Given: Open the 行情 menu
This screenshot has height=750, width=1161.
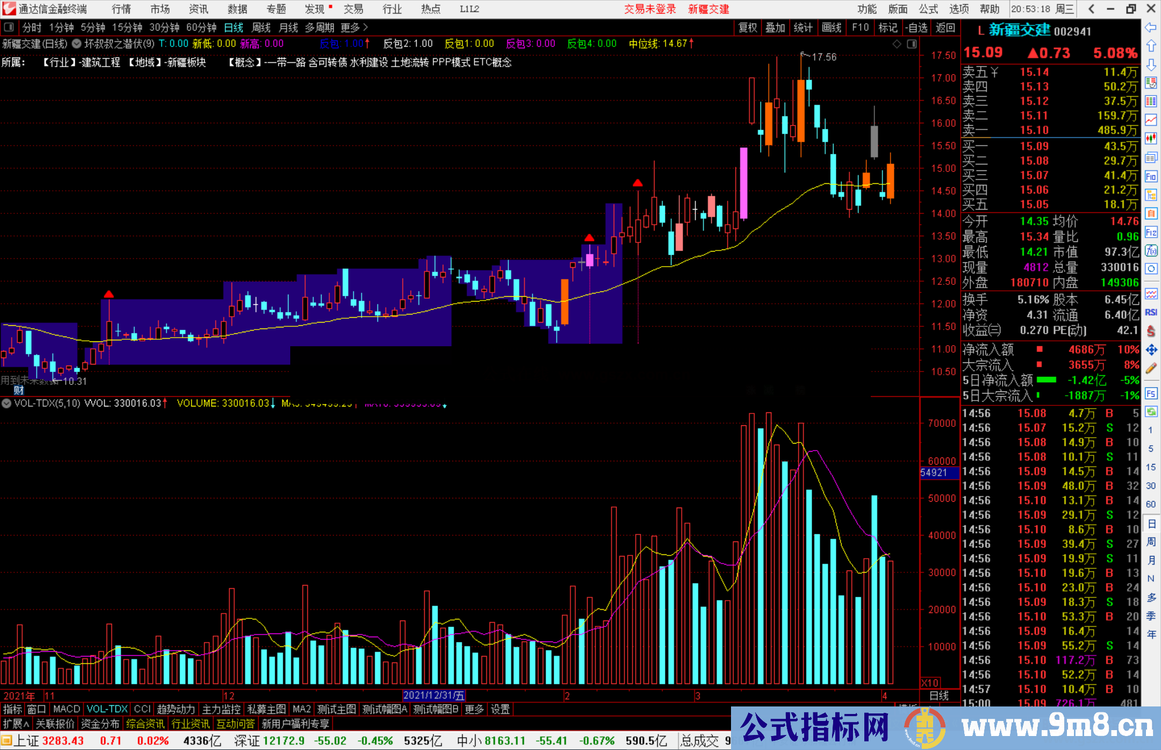Looking at the screenshot, I should (121, 9).
